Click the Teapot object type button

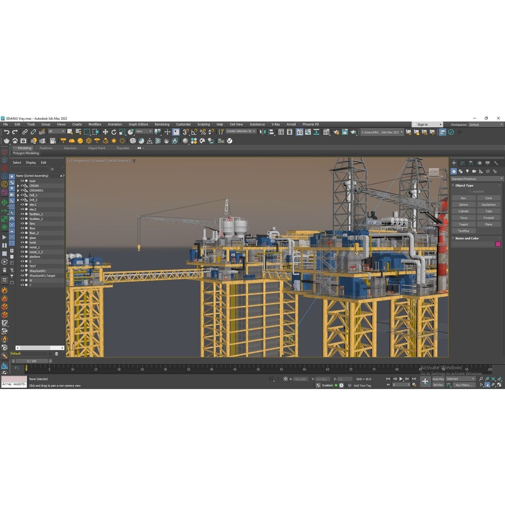tap(464, 224)
